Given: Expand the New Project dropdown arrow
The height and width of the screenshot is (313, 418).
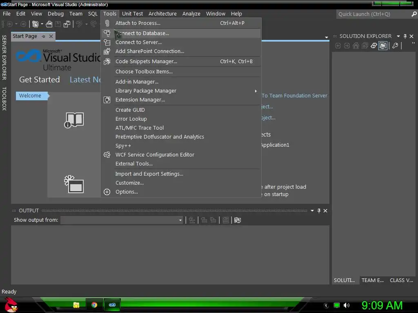Looking at the screenshot, I should coord(42,24).
